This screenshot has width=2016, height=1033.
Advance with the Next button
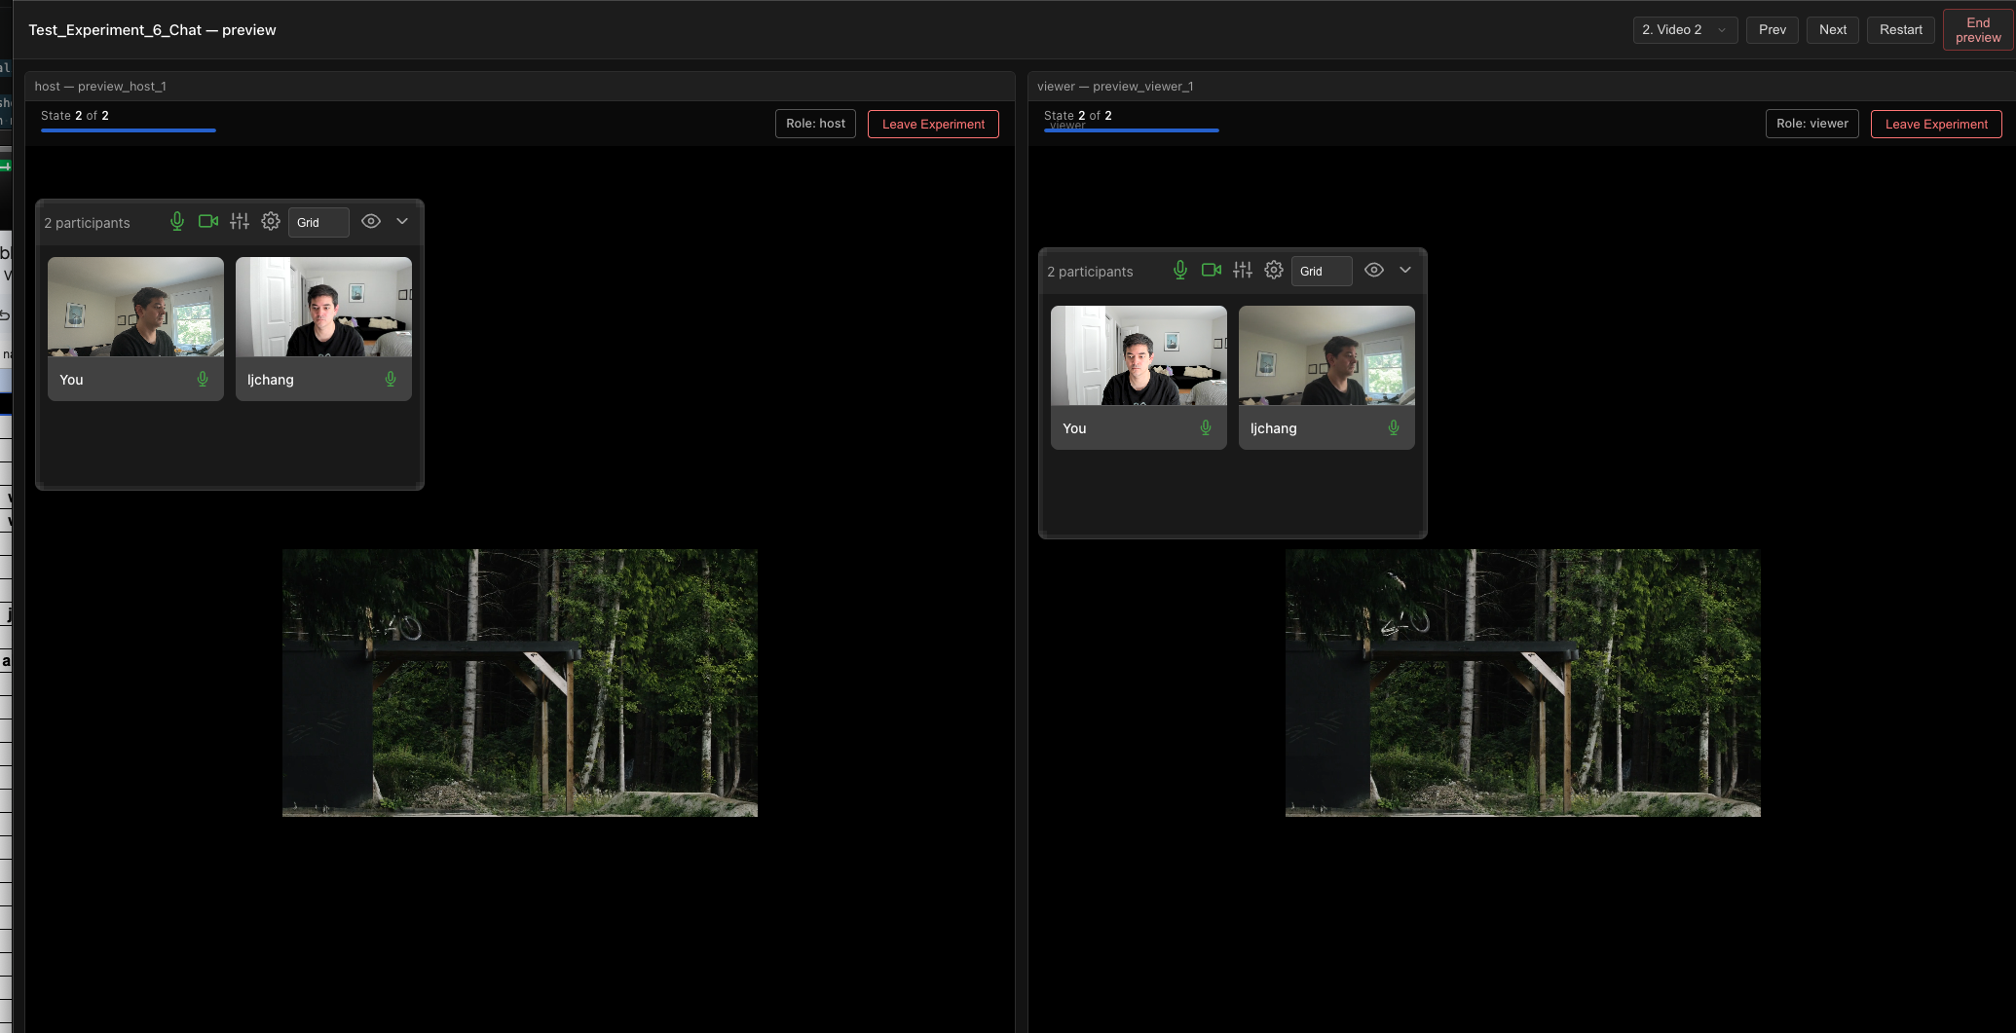(1833, 29)
